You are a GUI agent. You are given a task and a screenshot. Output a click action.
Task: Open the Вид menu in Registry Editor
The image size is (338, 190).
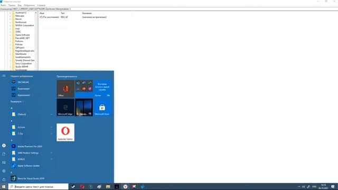(20, 5)
